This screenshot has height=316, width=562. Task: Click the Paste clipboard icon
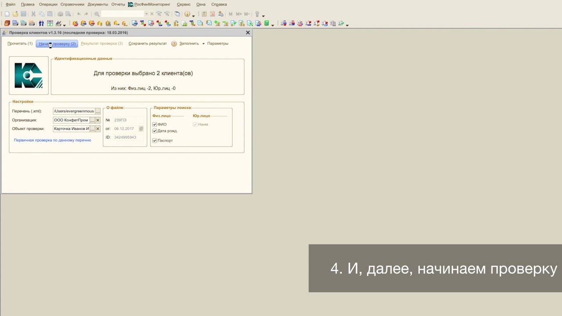[50, 14]
